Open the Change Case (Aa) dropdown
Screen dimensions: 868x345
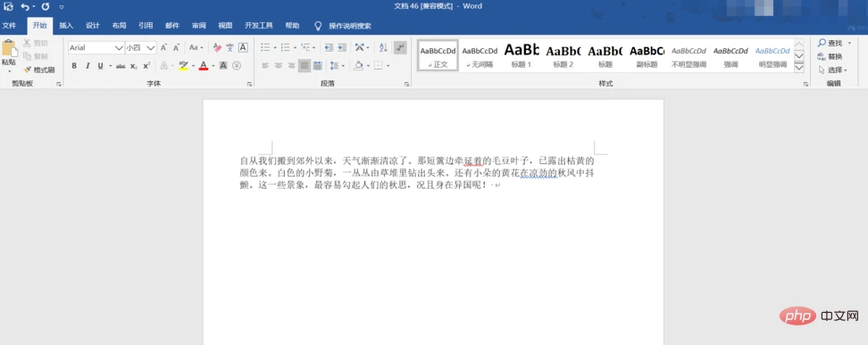[x=196, y=48]
